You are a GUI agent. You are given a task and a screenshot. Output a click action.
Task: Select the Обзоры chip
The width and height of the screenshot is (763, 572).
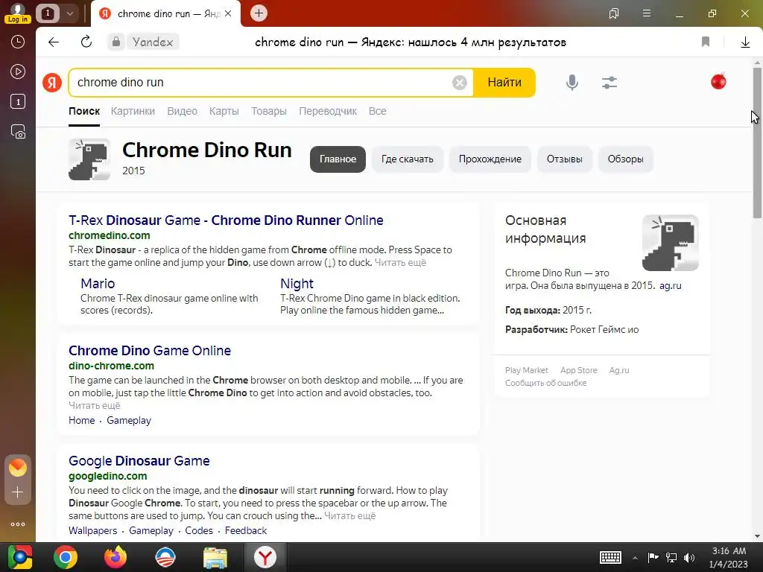pos(625,159)
